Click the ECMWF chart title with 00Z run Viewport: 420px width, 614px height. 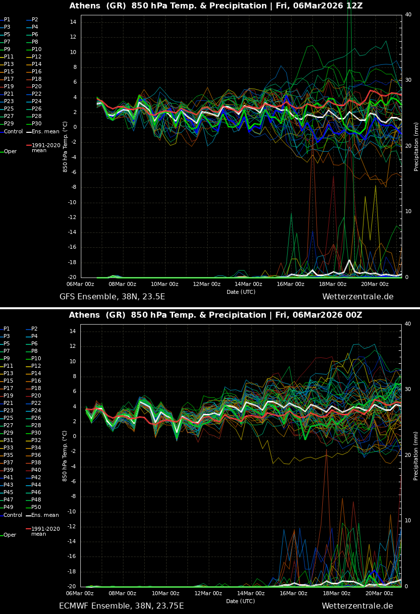click(215, 315)
